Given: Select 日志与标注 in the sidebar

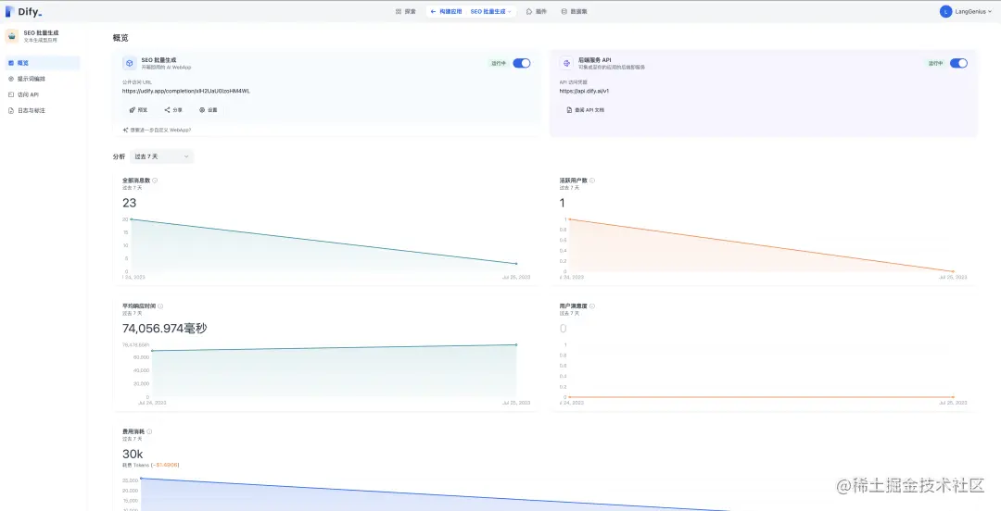Looking at the screenshot, I should (x=42, y=110).
